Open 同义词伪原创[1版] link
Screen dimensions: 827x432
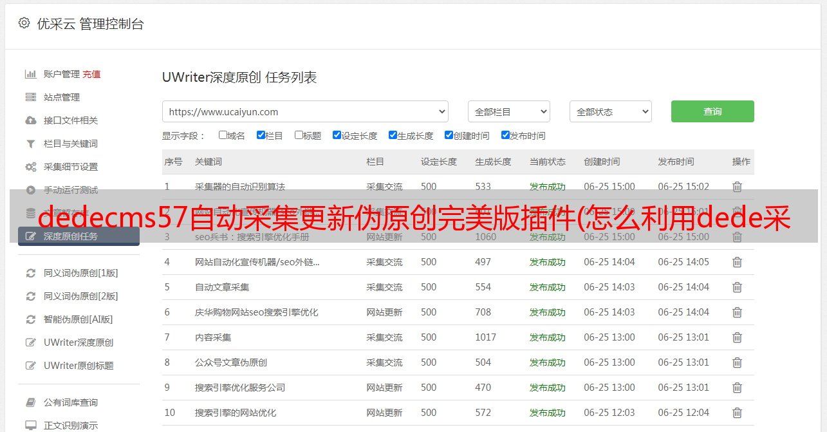pyautogui.click(x=80, y=273)
